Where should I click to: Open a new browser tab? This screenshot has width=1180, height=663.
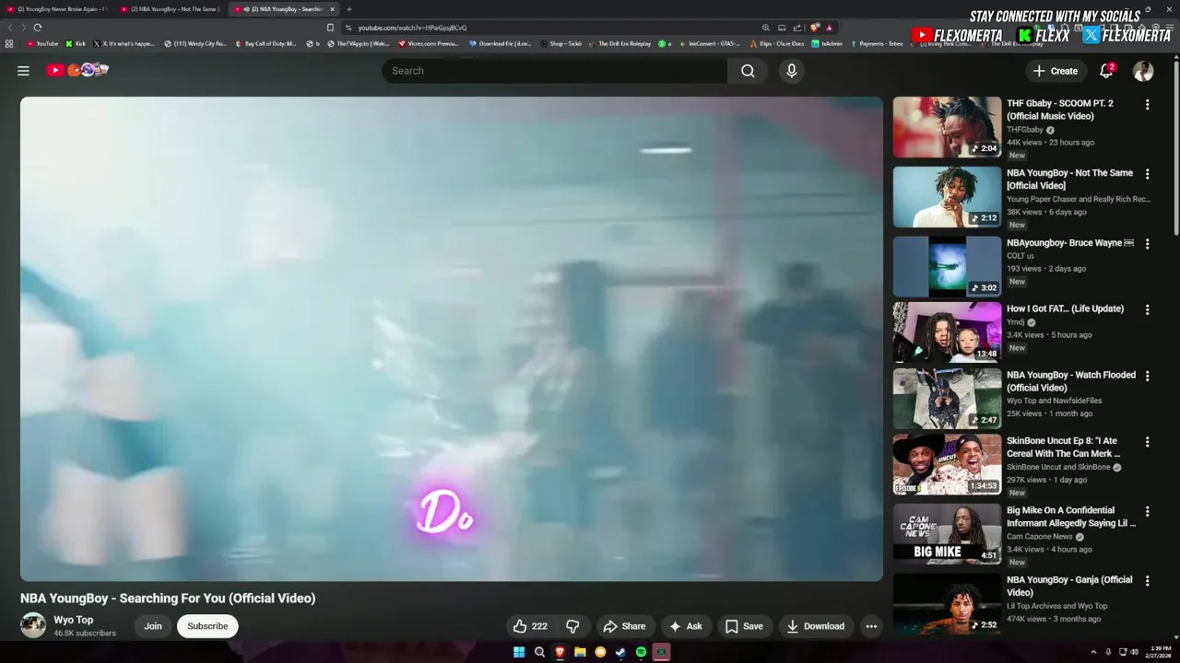click(x=348, y=9)
